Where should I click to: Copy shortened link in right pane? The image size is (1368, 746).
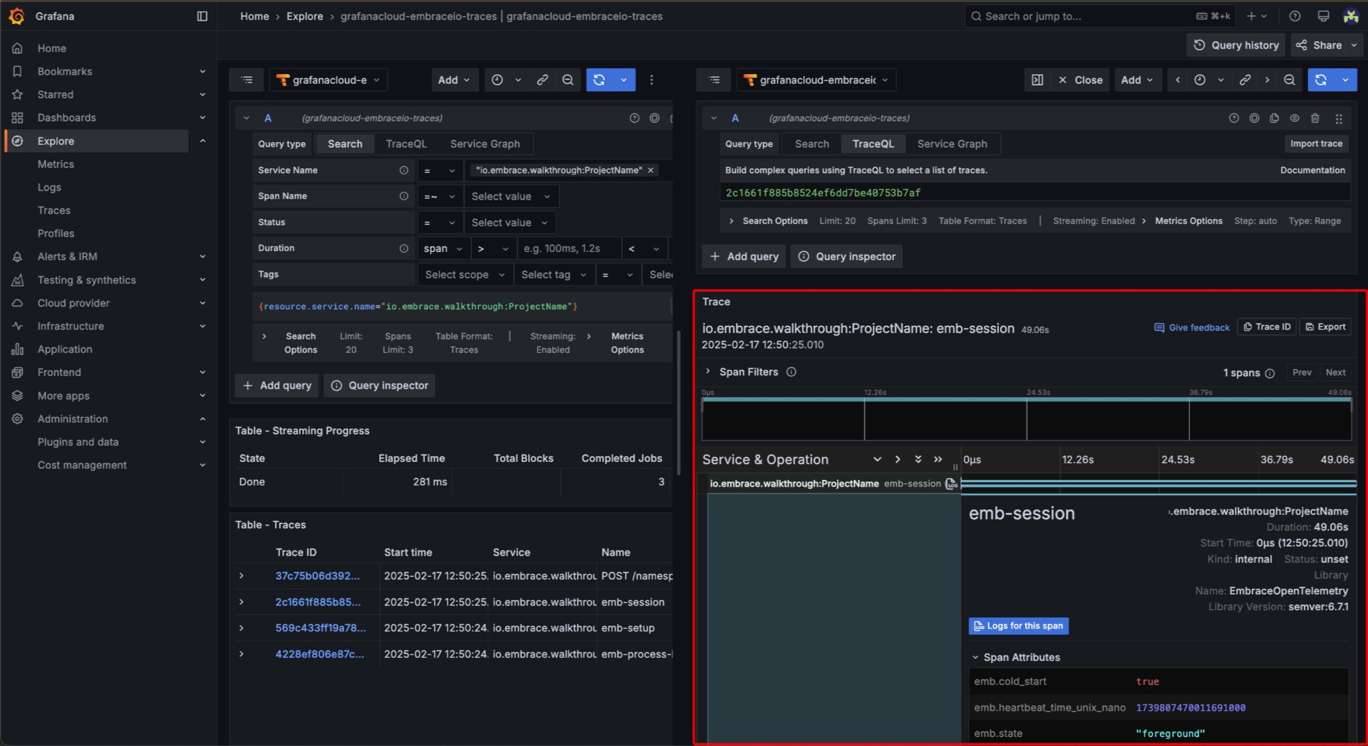[x=1245, y=80]
